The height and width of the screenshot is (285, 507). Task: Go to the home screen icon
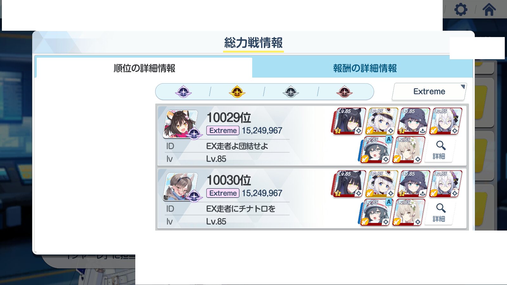pyautogui.click(x=489, y=9)
